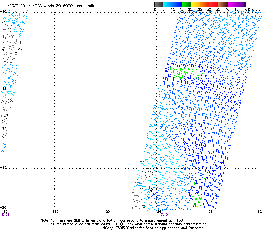Screen dimensions: 262x230
Task: Click the -129 longitude axis label
Action: click(106, 212)
